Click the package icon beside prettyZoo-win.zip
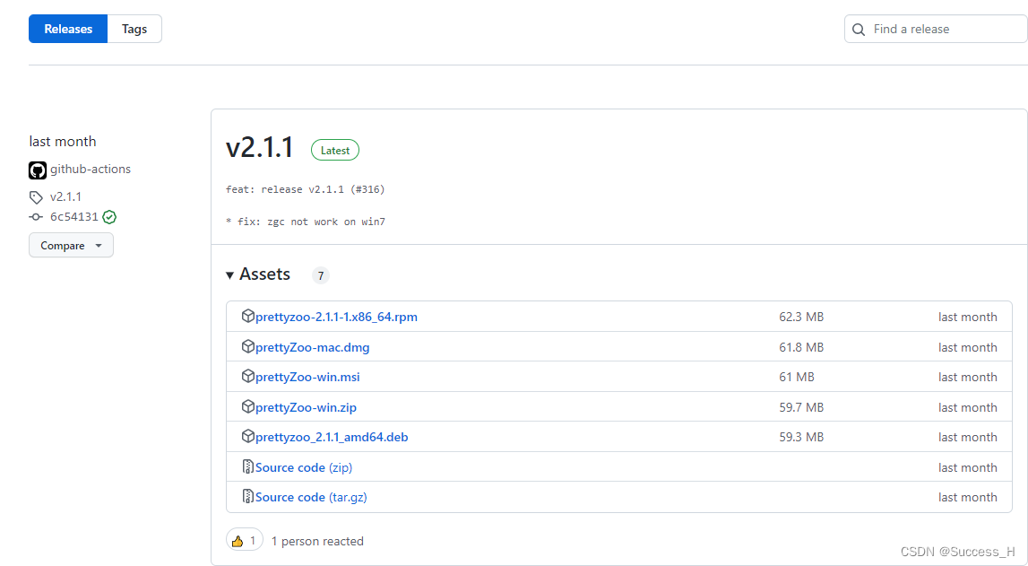 click(x=248, y=406)
